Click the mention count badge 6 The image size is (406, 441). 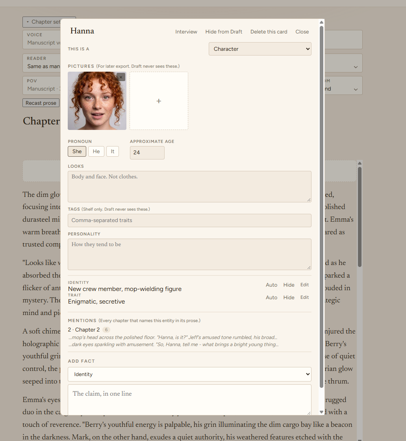(106, 330)
